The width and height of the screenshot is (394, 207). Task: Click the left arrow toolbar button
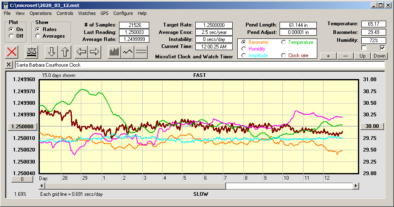click(x=81, y=52)
